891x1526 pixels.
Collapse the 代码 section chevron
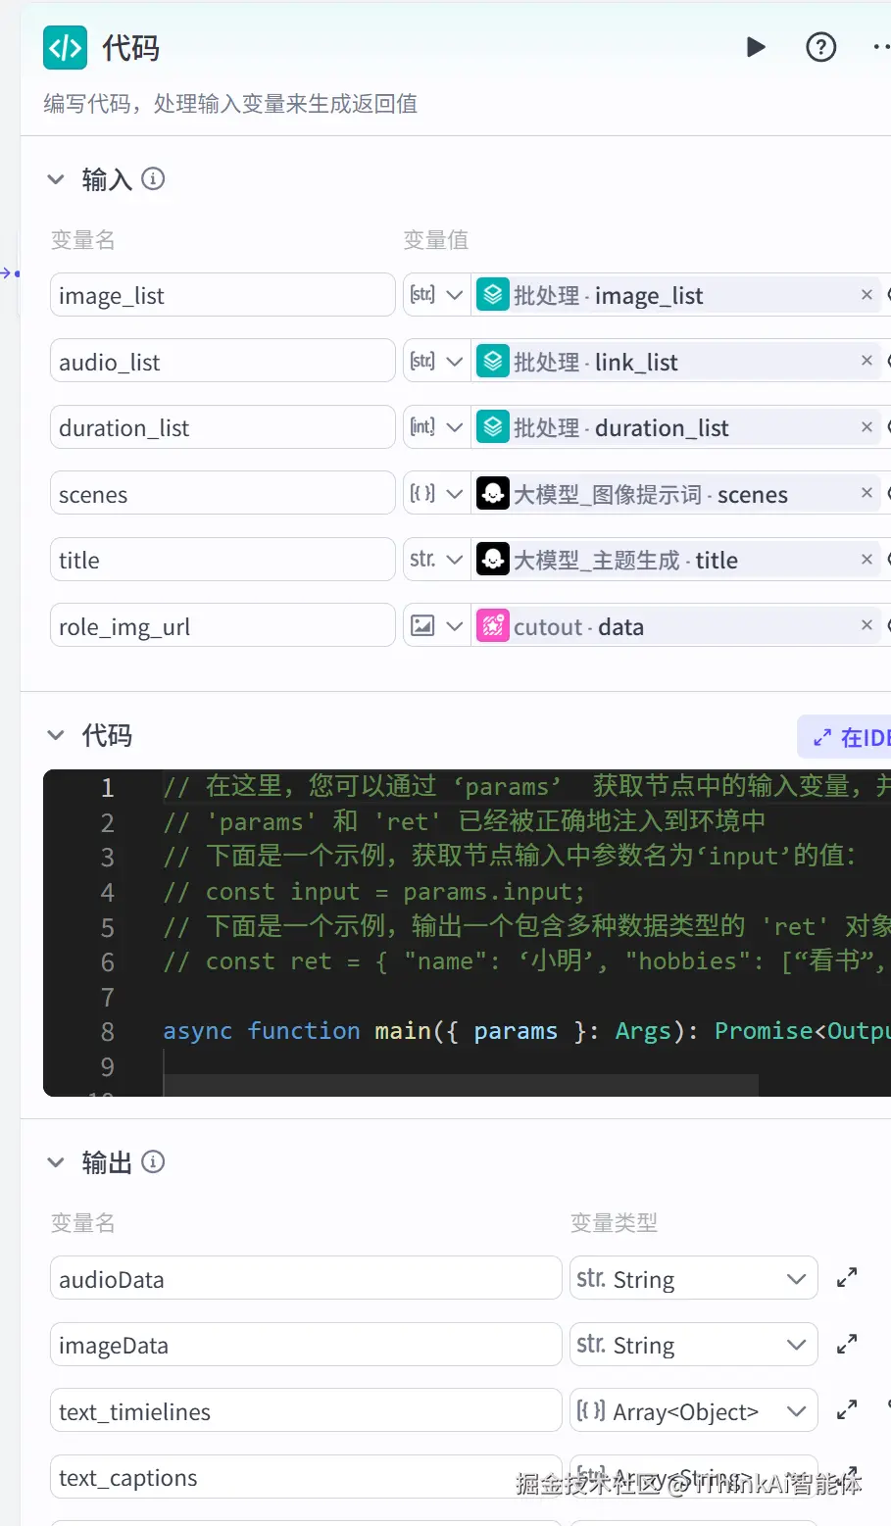pos(56,736)
